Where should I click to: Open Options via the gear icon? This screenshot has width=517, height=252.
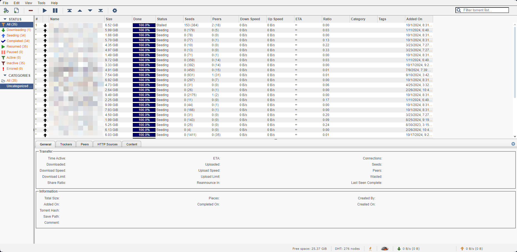click(115, 11)
